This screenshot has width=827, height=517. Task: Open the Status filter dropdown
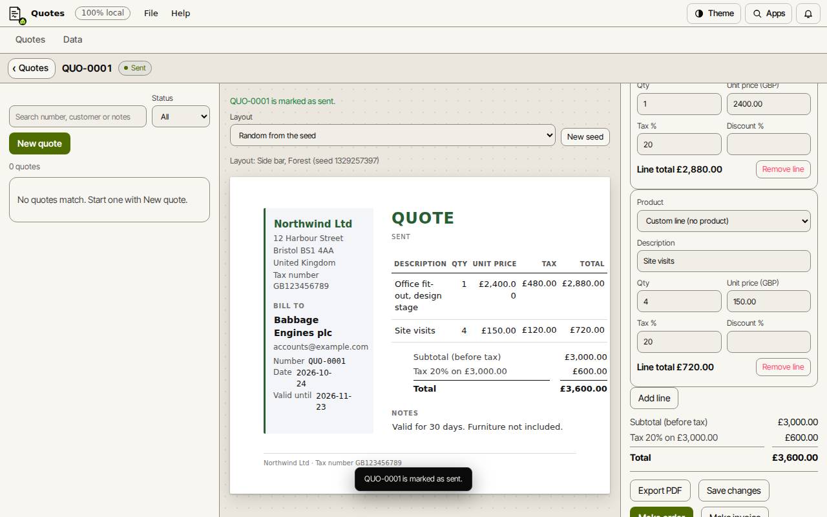tap(181, 116)
